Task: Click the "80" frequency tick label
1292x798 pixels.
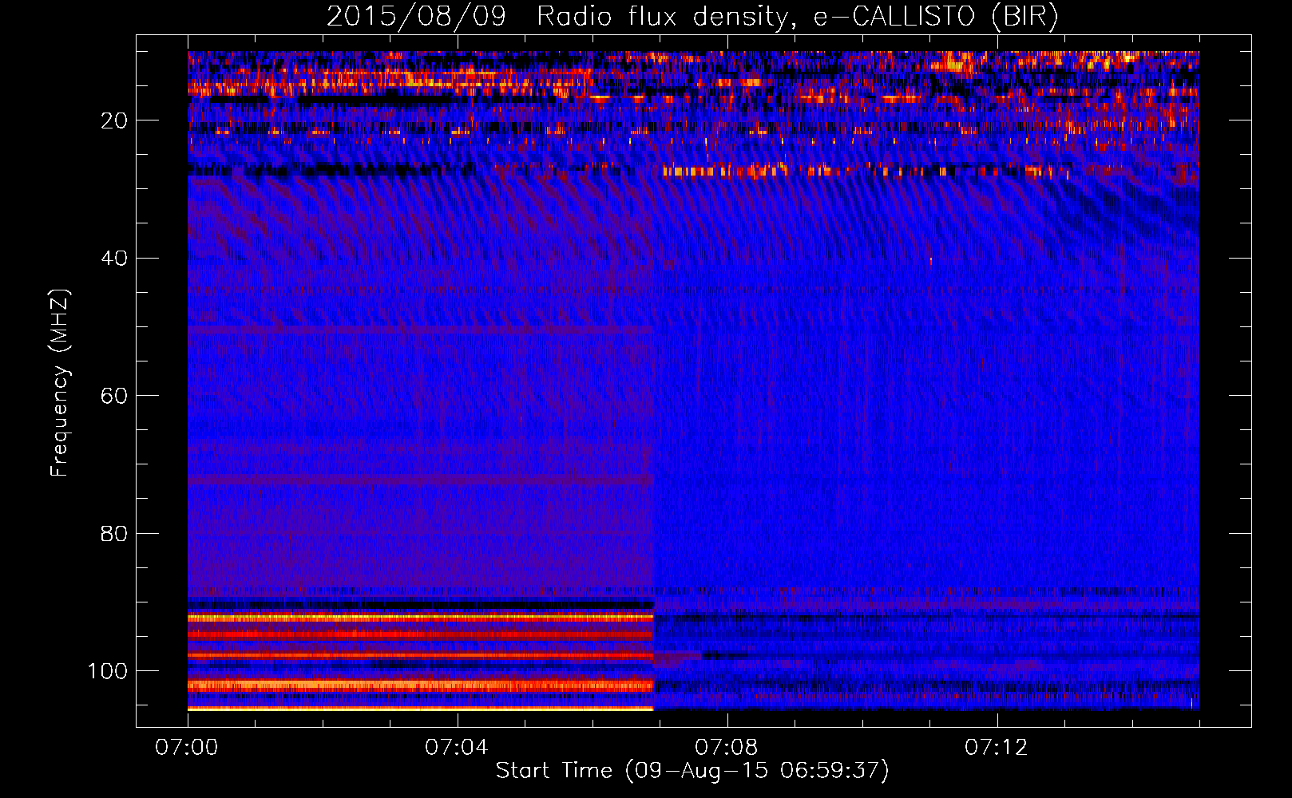Action: 115,534
